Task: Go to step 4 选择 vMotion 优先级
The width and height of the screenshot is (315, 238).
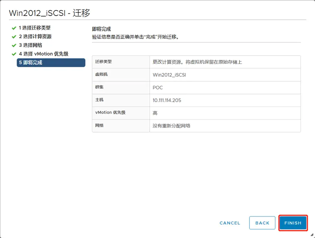Action: click(x=44, y=54)
